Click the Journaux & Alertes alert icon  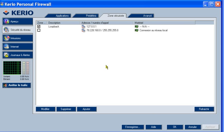coord(6,55)
